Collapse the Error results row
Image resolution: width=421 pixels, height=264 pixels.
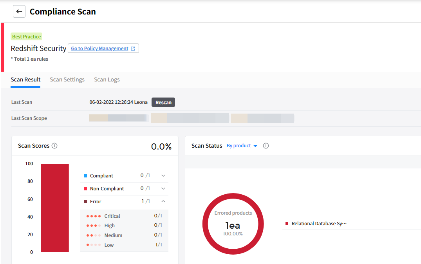[163, 202]
